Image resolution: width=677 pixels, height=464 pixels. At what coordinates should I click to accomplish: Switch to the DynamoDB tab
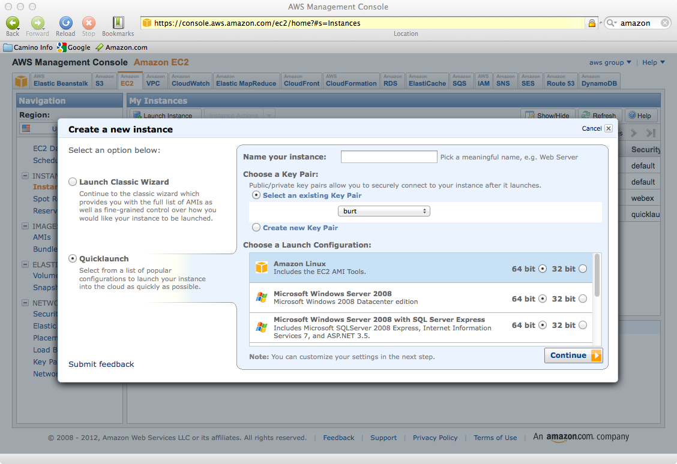[x=599, y=81]
